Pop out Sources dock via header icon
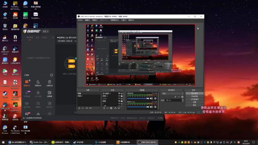The image size is (258, 145). point(124,90)
